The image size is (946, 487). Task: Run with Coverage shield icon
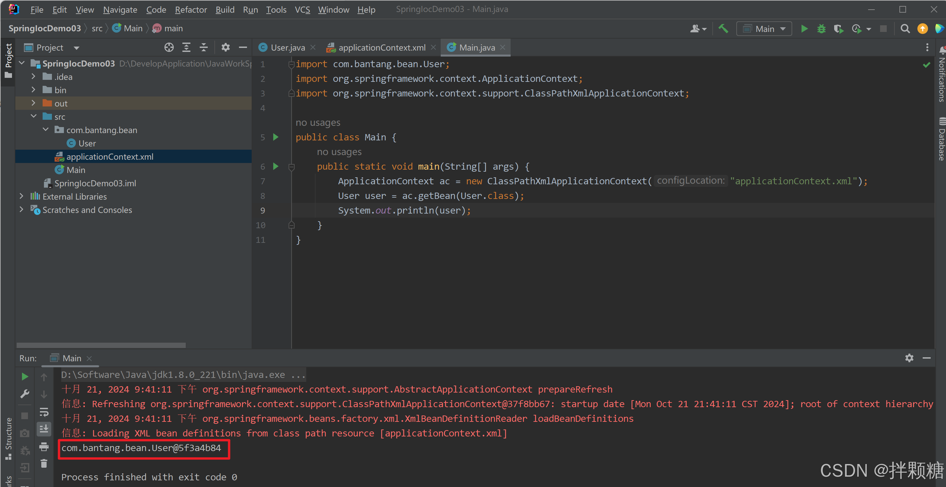pos(838,29)
